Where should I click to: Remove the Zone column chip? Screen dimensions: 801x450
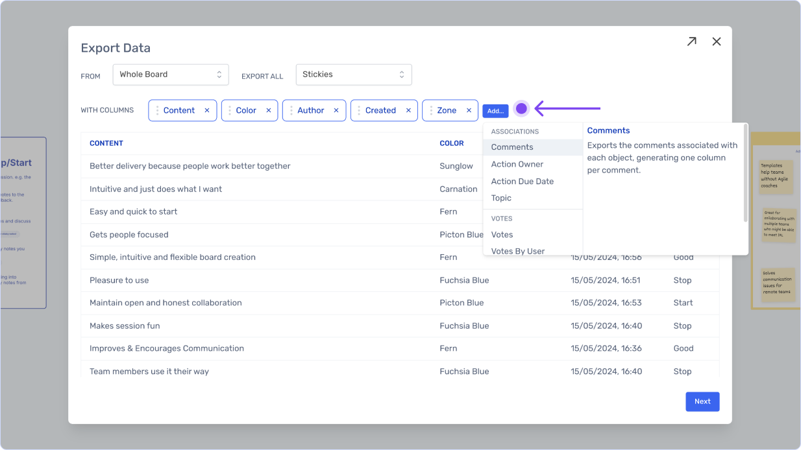tap(469, 110)
